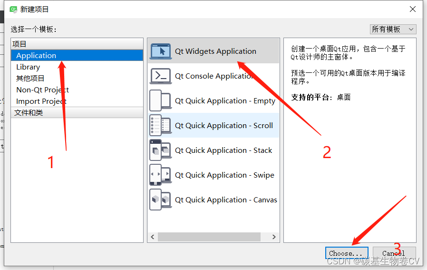Choose Qt Quick Application - Stack label
Screen dimensions: 427x270
click(x=223, y=150)
